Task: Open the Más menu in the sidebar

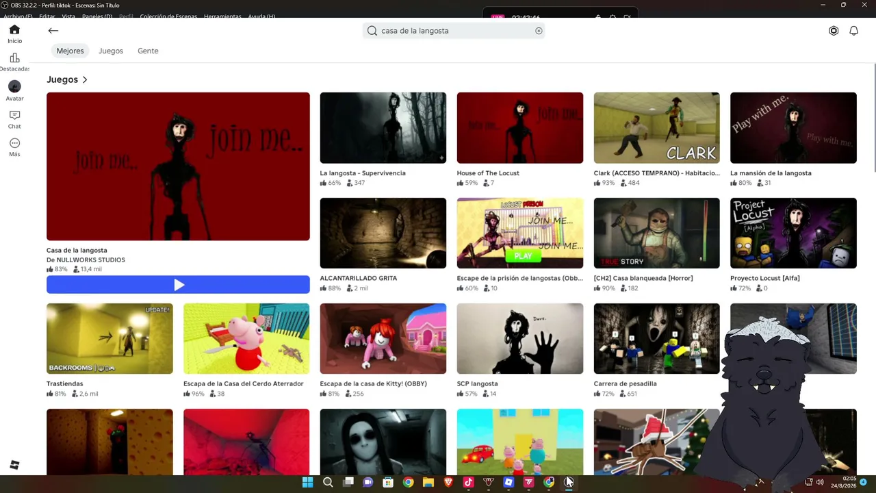Action: click(14, 147)
